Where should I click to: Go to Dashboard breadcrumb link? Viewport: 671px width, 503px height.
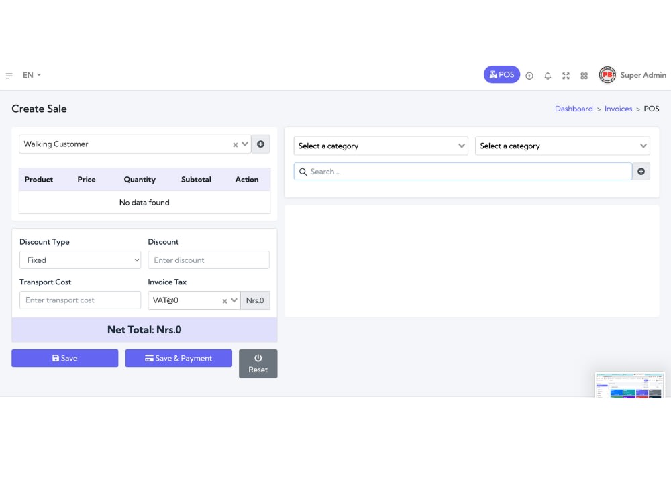574,109
